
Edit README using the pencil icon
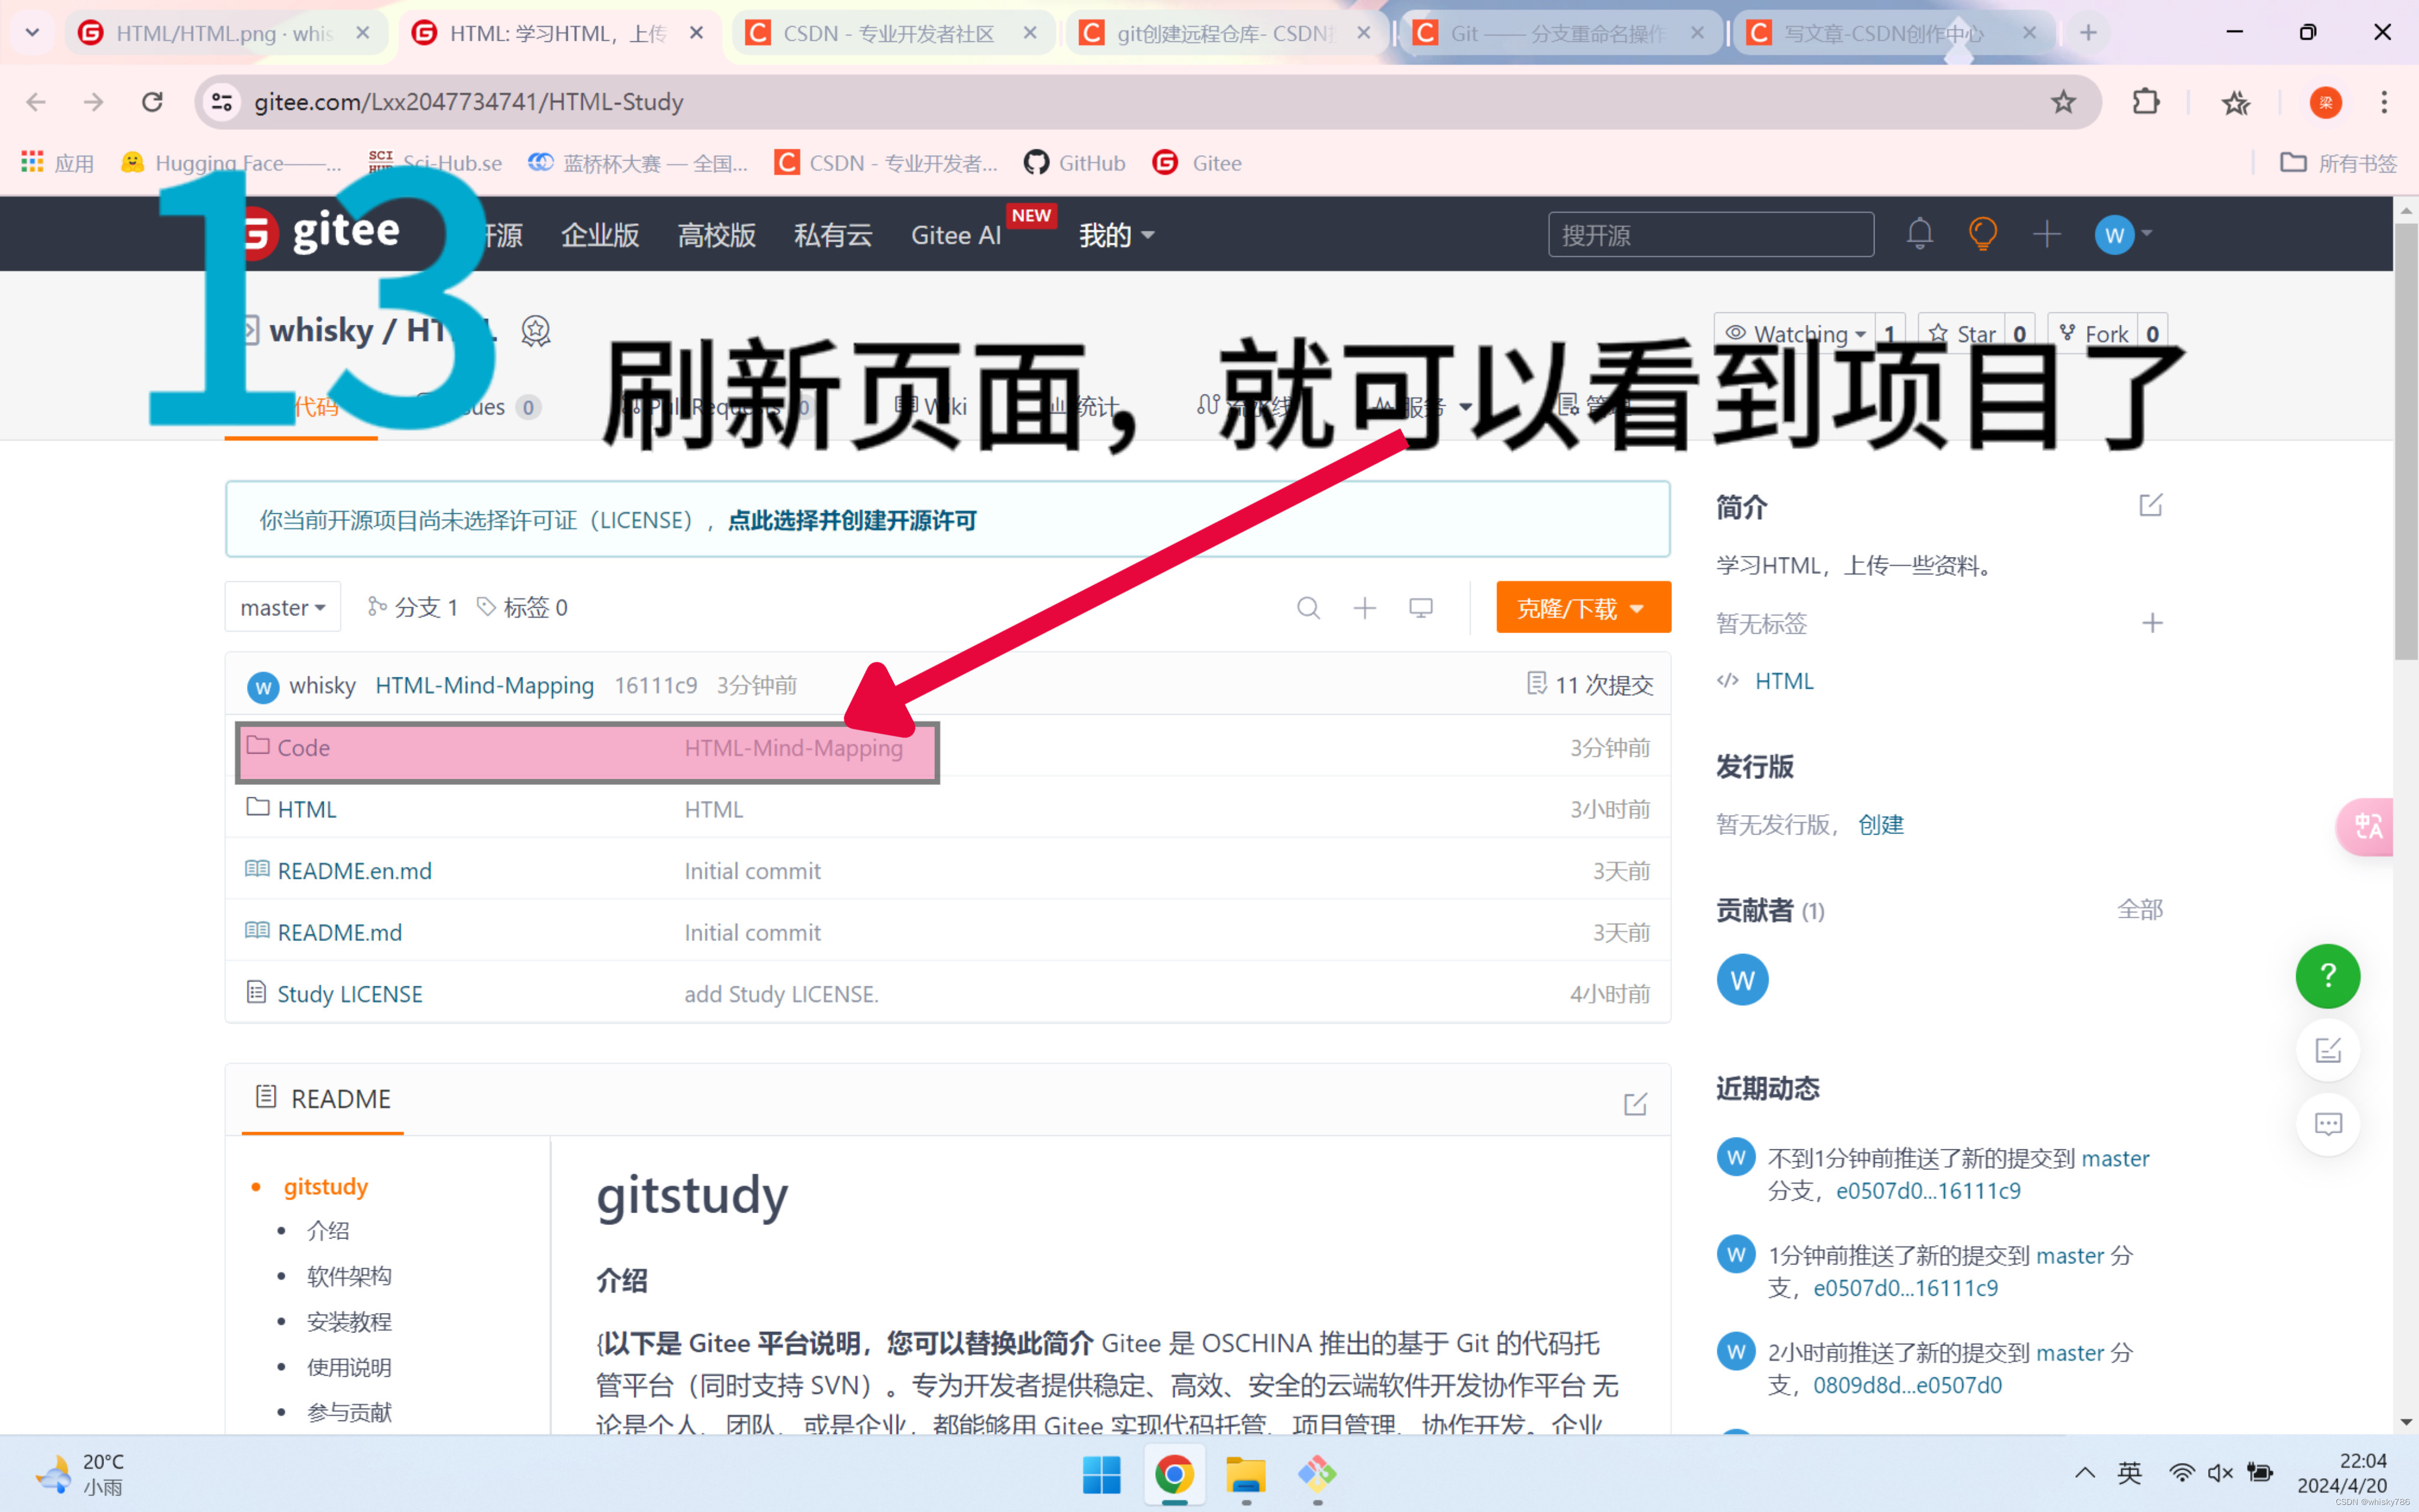[1635, 1104]
